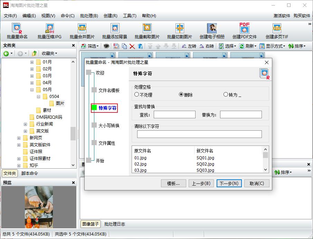Click the 下一步 button in the wizard
Screen dimensions: 313x239
pos(229,183)
